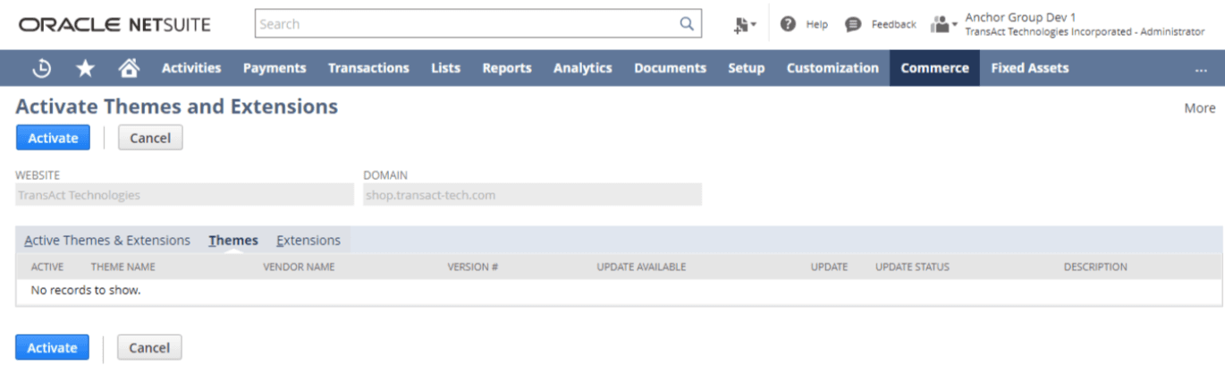
Task: Open the Customization menu
Action: click(832, 68)
